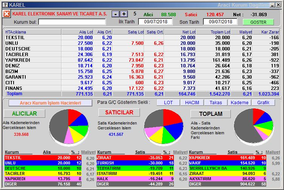The height and width of the screenshot is (190, 284).
Task: Click the Toplam summary row label
Action: tap(14, 94)
